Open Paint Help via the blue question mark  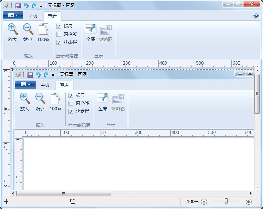256,16
